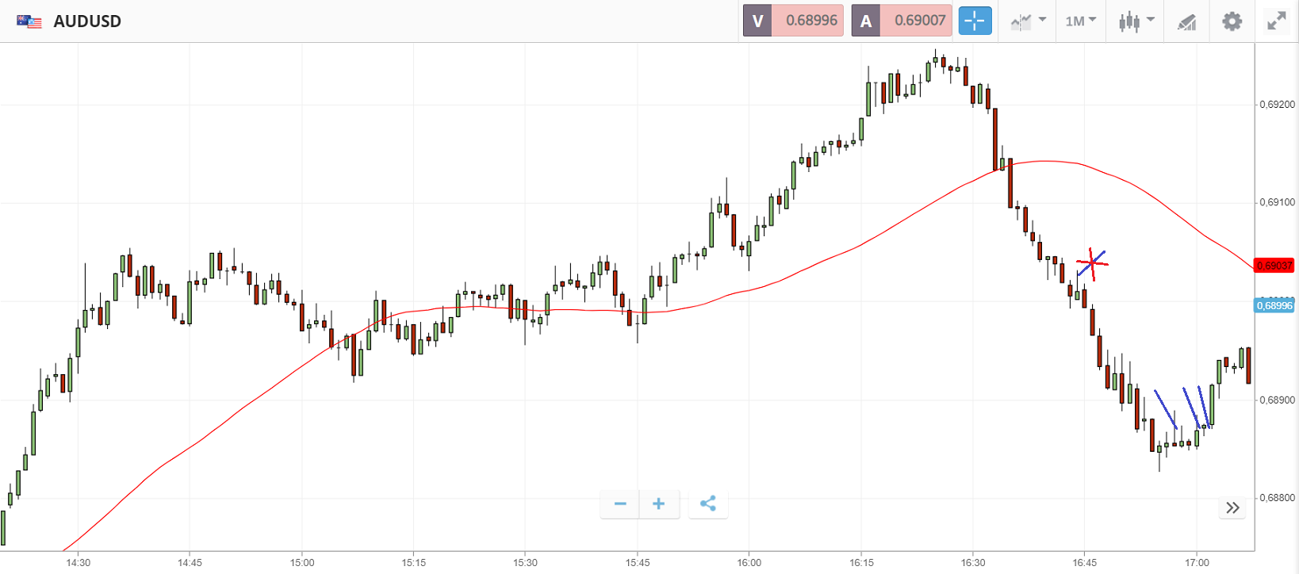This screenshot has height=574, width=1299.
Task: Open the drawing tools pencil icon
Action: click(1186, 21)
